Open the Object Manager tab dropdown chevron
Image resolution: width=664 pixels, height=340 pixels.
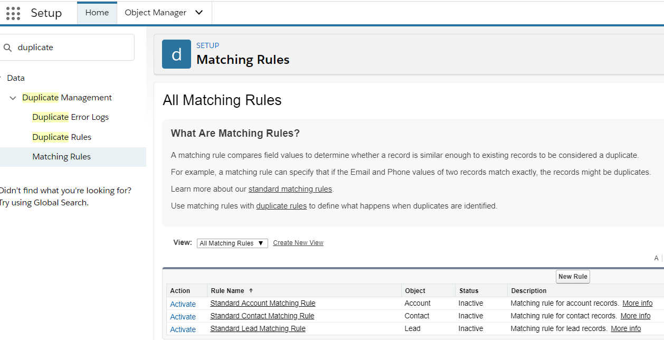[199, 13]
